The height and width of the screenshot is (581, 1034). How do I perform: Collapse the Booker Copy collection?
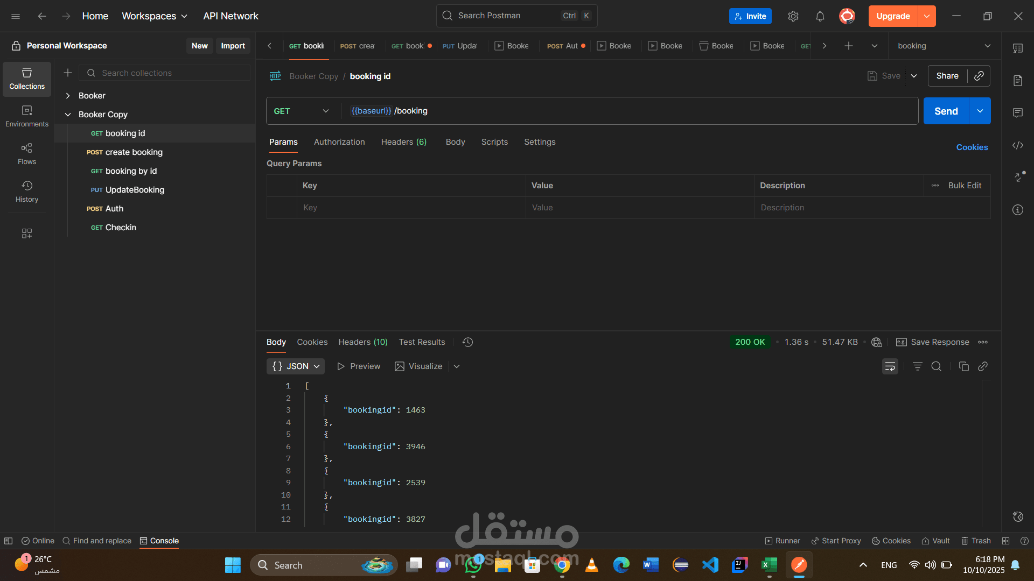[x=68, y=114]
